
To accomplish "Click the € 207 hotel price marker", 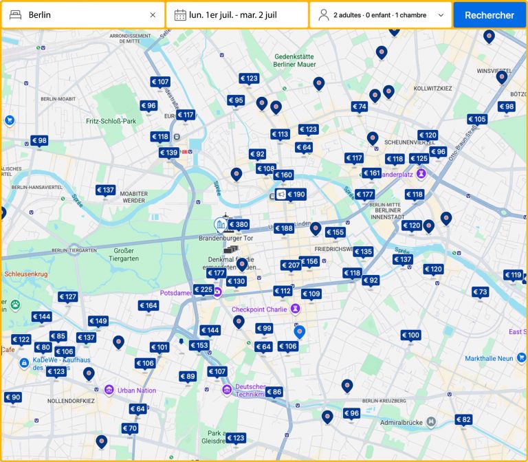I will (291, 265).
